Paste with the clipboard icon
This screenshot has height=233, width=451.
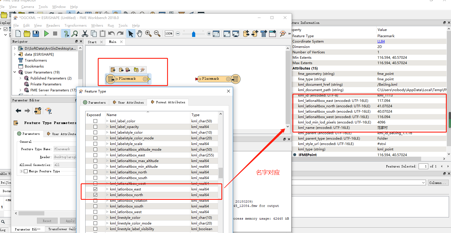pos(103,33)
